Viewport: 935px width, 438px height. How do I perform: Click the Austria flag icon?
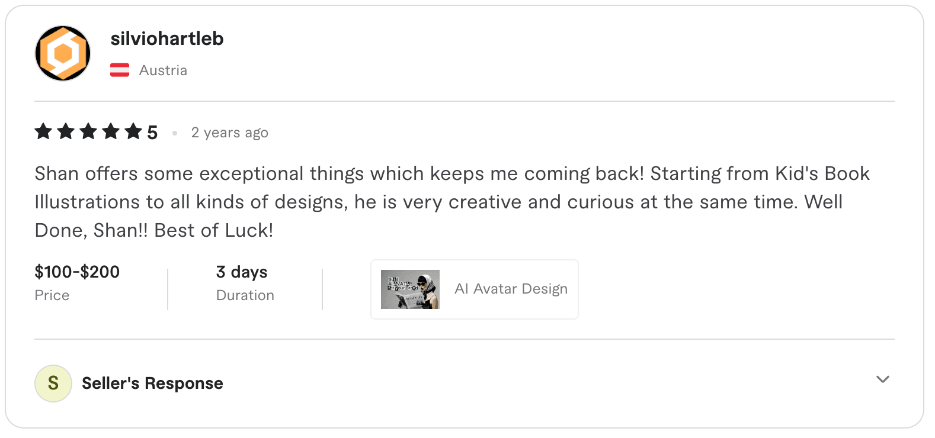click(x=120, y=70)
